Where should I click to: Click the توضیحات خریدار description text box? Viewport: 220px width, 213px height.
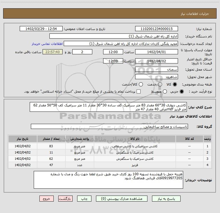tap(108, 180)
